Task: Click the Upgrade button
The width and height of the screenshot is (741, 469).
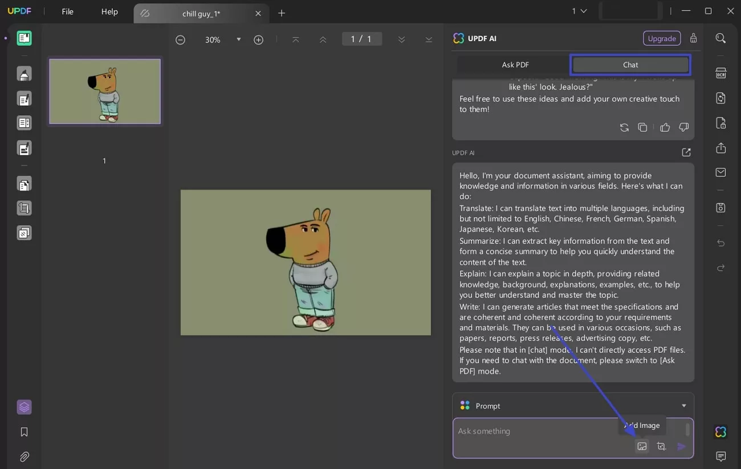Action: tap(662, 38)
